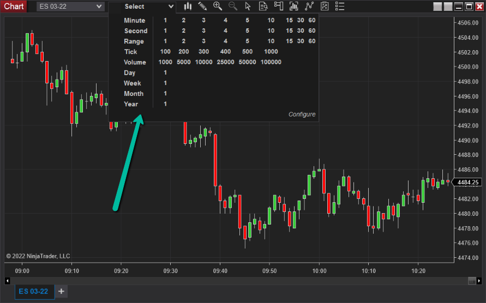
Task: Click the 10:00 time axis label
Action: tap(319, 271)
